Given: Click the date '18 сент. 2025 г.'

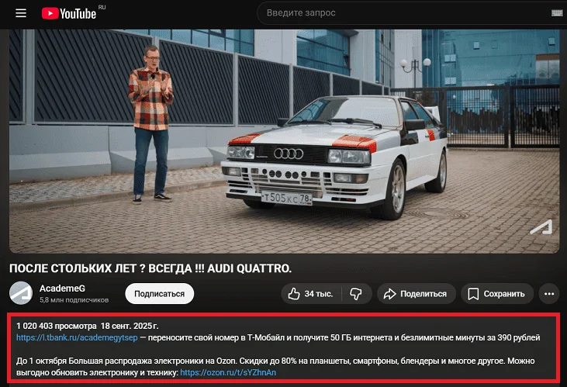Looking at the screenshot, I should click(x=130, y=326).
